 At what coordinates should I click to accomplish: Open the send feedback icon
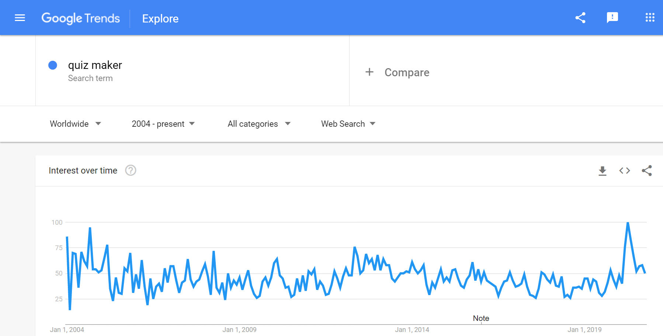click(612, 18)
